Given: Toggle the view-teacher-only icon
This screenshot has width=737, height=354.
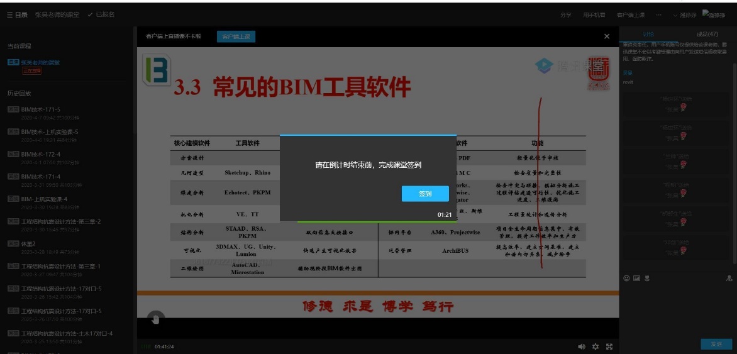Looking at the screenshot, I should [x=729, y=279].
